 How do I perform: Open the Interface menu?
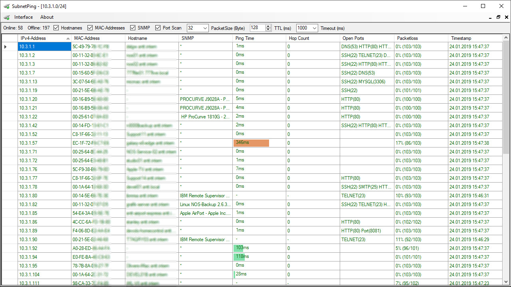tap(24, 17)
